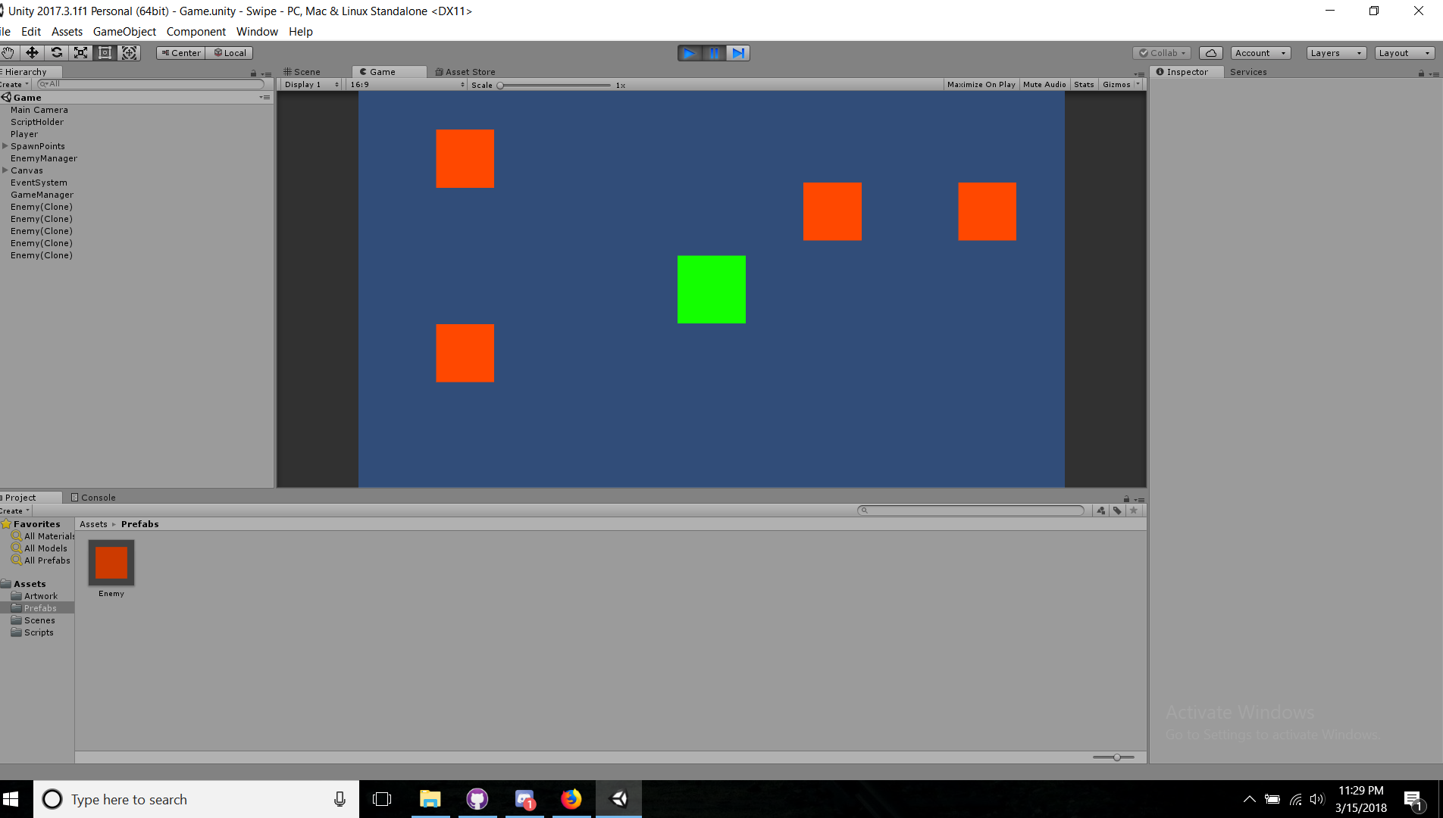Open the Display 1 dropdown

click(311, 85)
